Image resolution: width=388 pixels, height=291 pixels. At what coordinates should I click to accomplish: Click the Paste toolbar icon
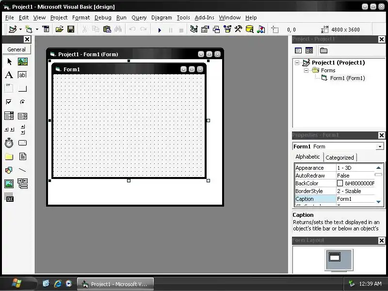pos(107,30)
